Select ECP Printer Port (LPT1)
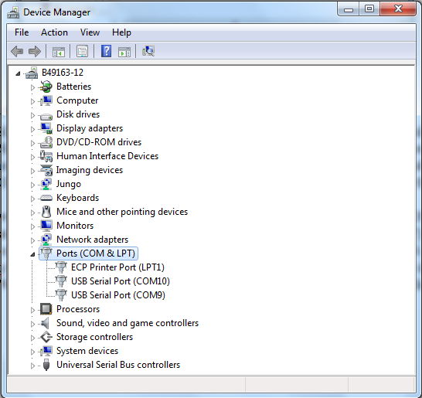The image size is (422, 398). pos(117,267)
